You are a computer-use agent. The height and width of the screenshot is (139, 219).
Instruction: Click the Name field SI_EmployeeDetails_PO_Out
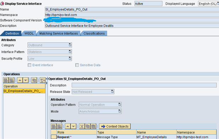pos(132,9)
